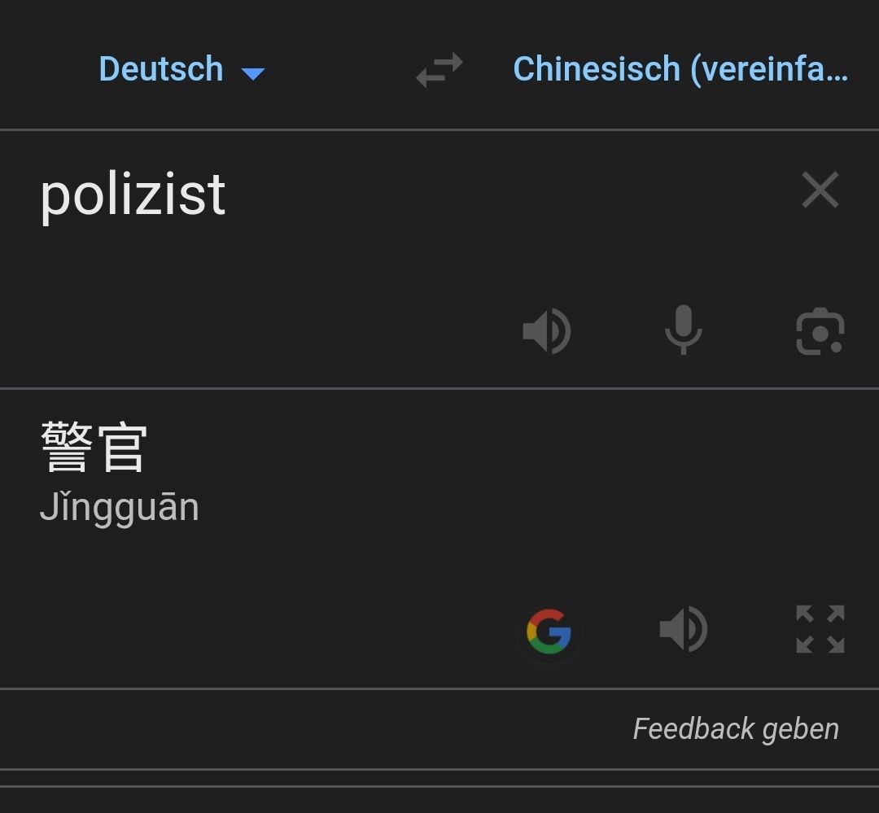
Task: Play the Chinese translation audio
Action: click(683, 629)
